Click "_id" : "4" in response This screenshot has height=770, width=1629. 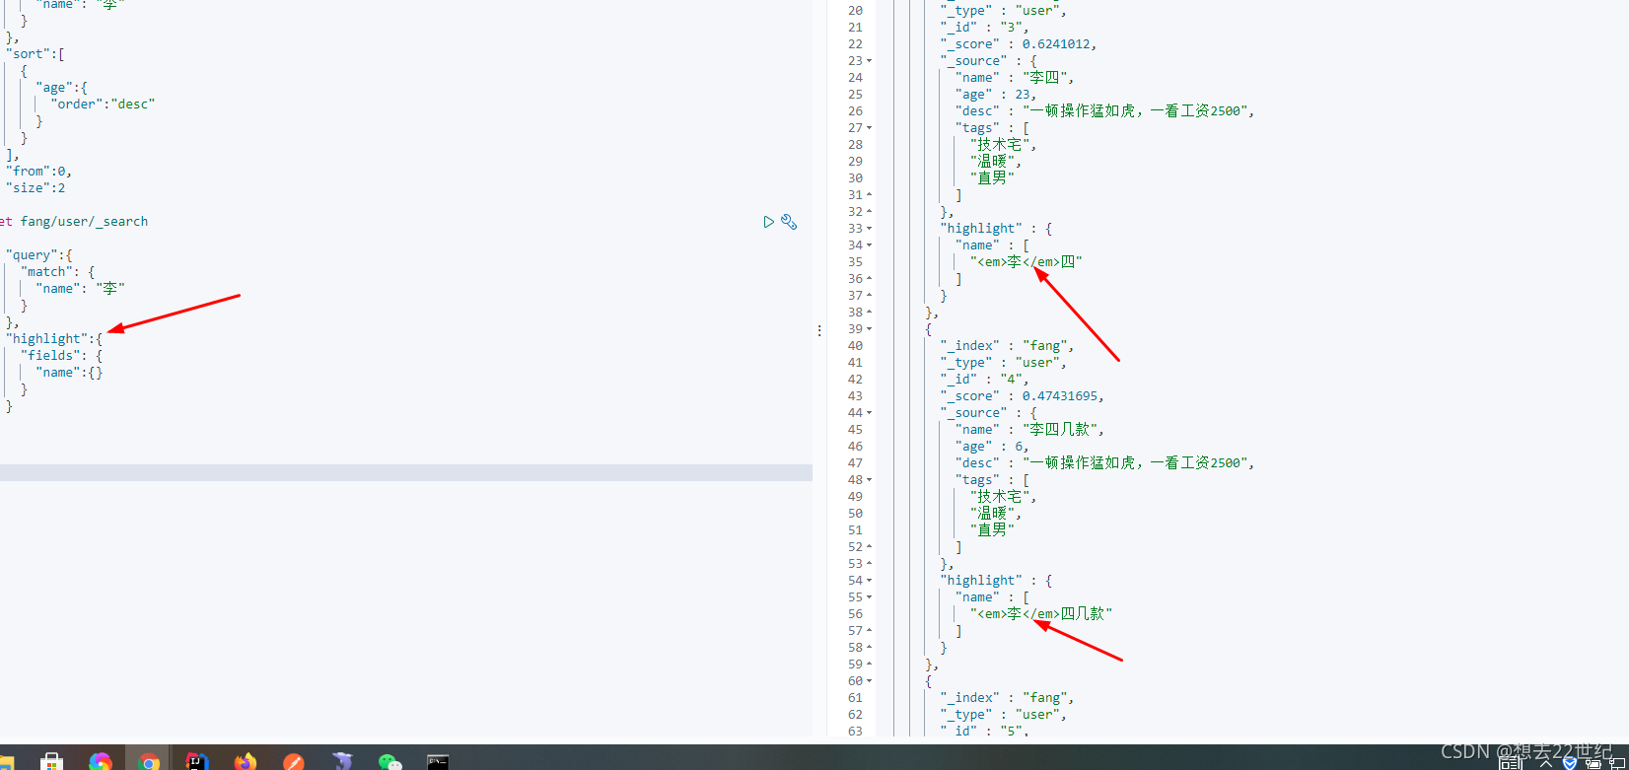coord(984,380)
